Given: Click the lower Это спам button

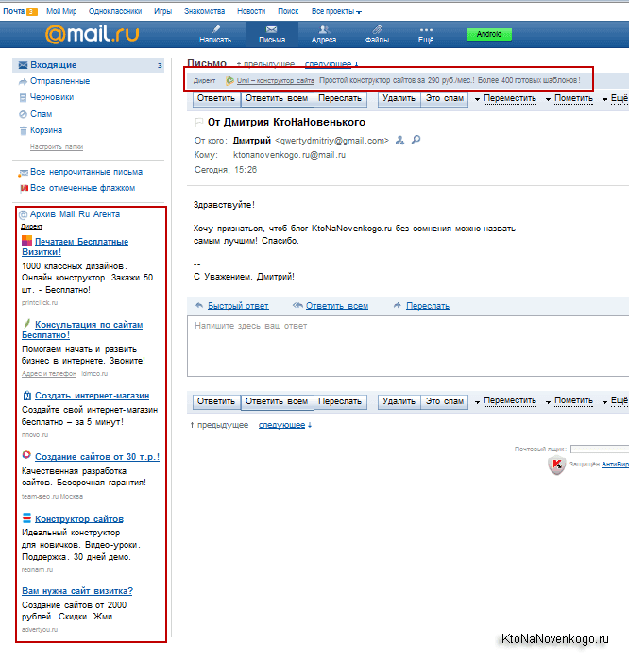Looking at the screenshot, I should [444, 401].
